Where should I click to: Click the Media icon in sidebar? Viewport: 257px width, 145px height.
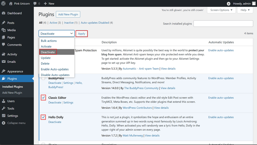[4, 30]
